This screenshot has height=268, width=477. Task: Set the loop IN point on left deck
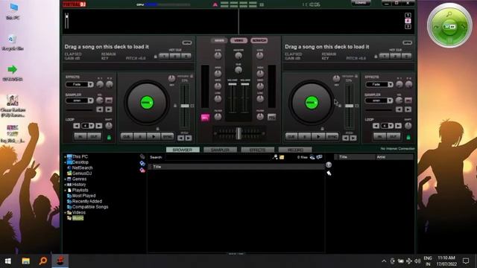[x=80, y=137]
